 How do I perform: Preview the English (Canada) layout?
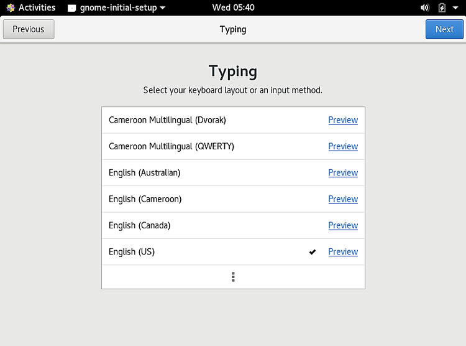coord(343,225)
